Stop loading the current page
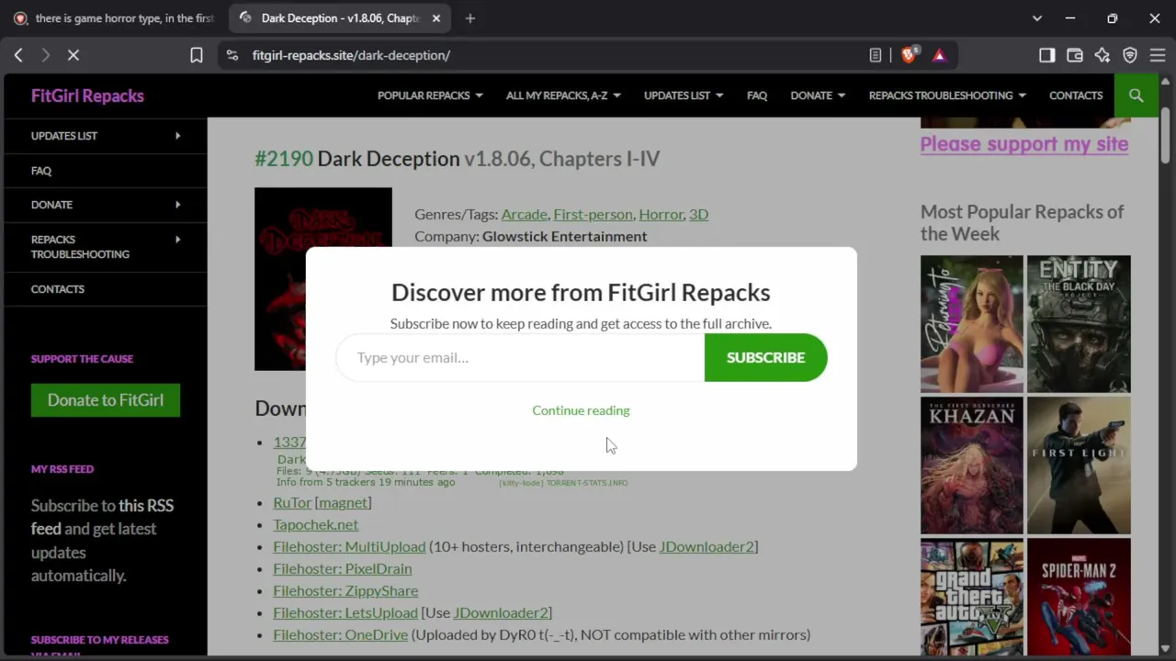This screenshot has width=1176, height=661. 73,55
